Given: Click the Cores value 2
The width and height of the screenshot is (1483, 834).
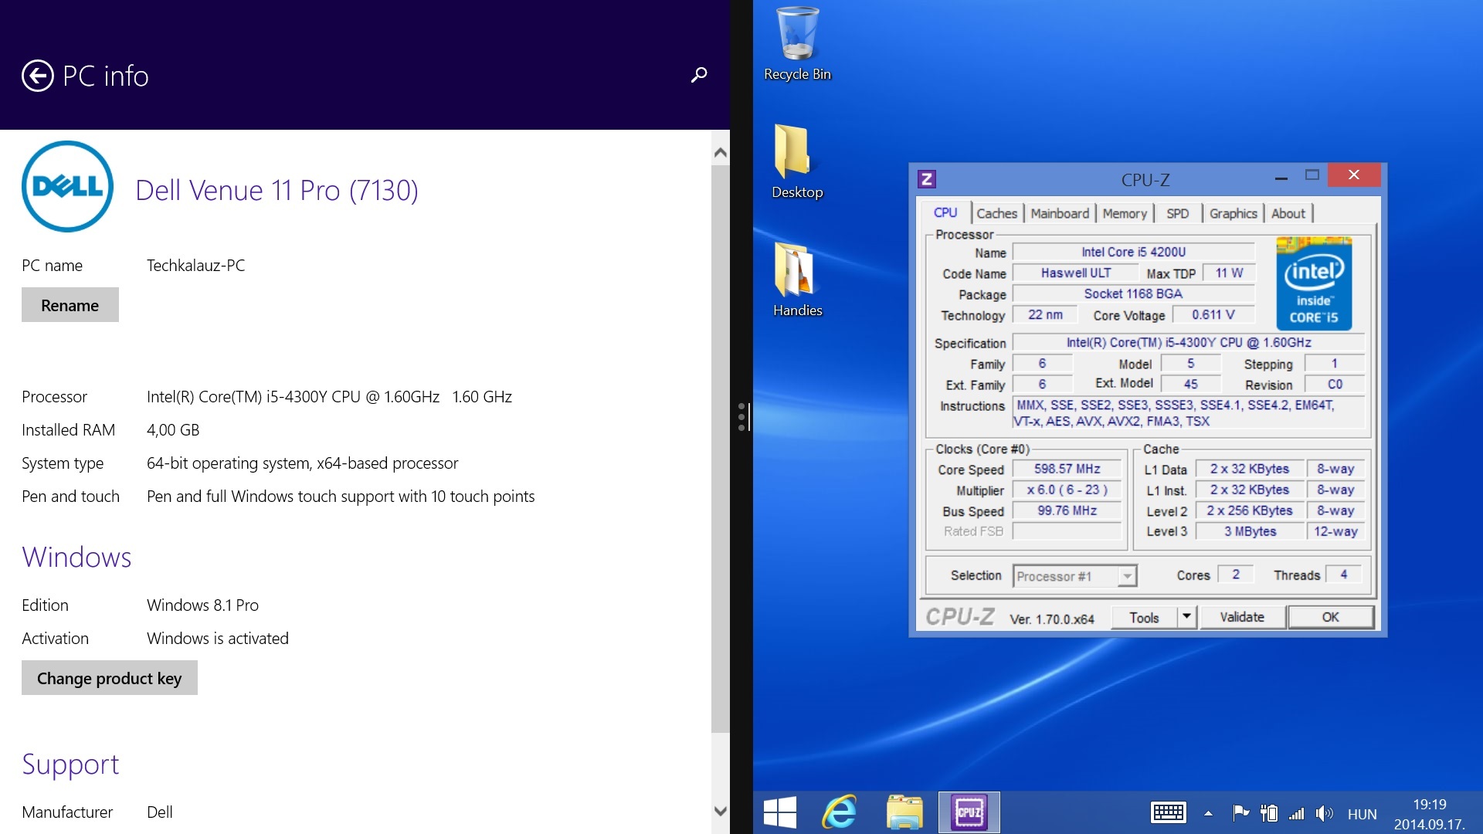Looking at the screenshot, I should pos(1236,575).
